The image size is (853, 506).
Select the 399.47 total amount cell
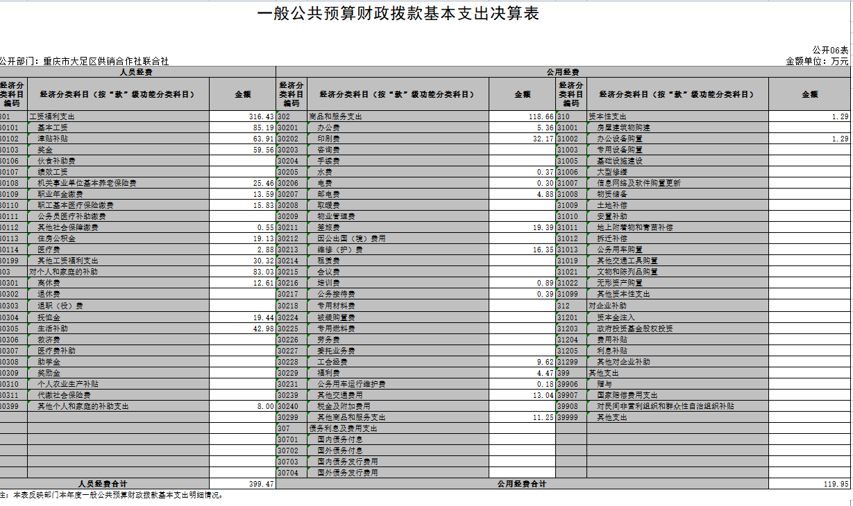[242, 484]
